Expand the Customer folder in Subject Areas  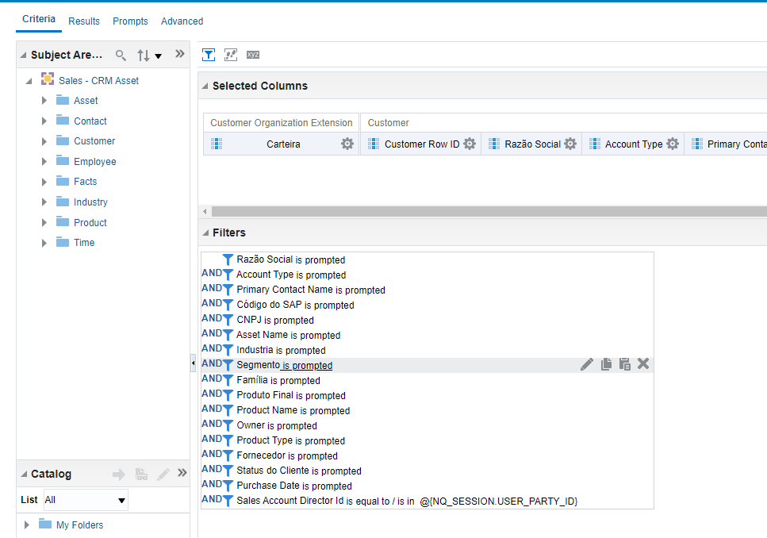click(x=45, y=140)
